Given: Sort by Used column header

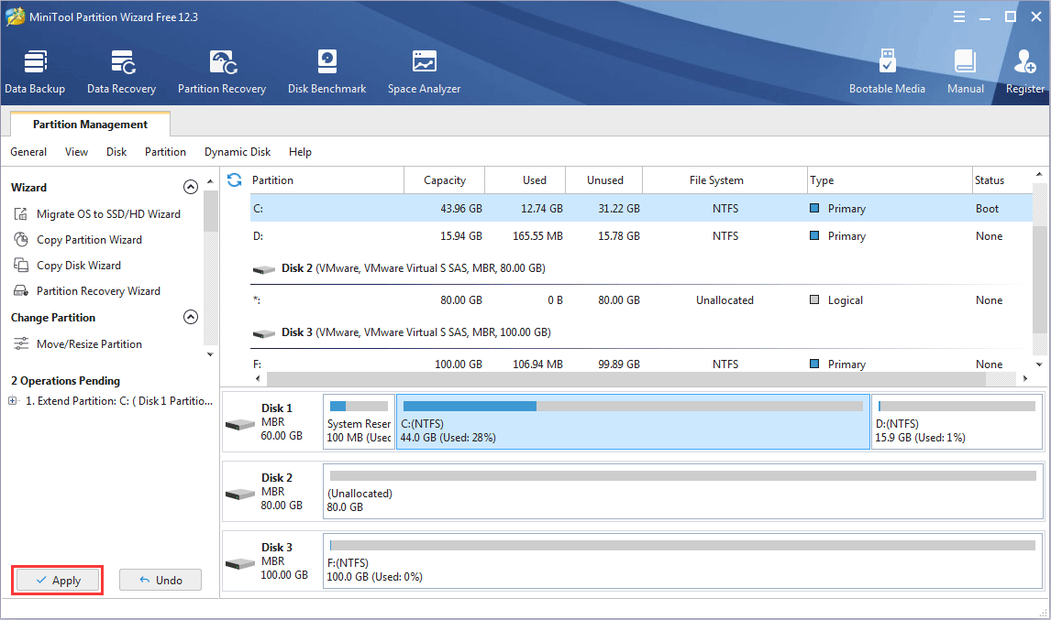Looking at the screenshot, I should point(525,180).
